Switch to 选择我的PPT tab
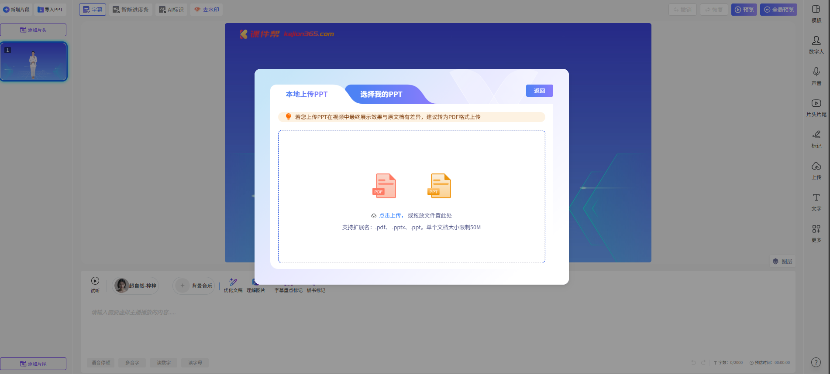The width and height of the screenshot is (830, 374). tap(381, 94)
